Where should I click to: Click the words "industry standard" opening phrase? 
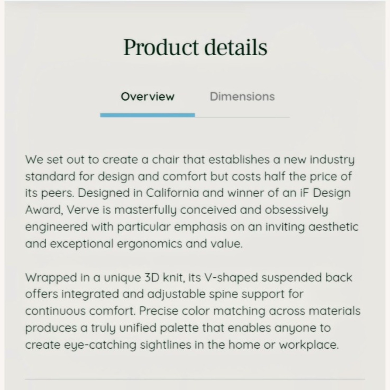[332, 160]
